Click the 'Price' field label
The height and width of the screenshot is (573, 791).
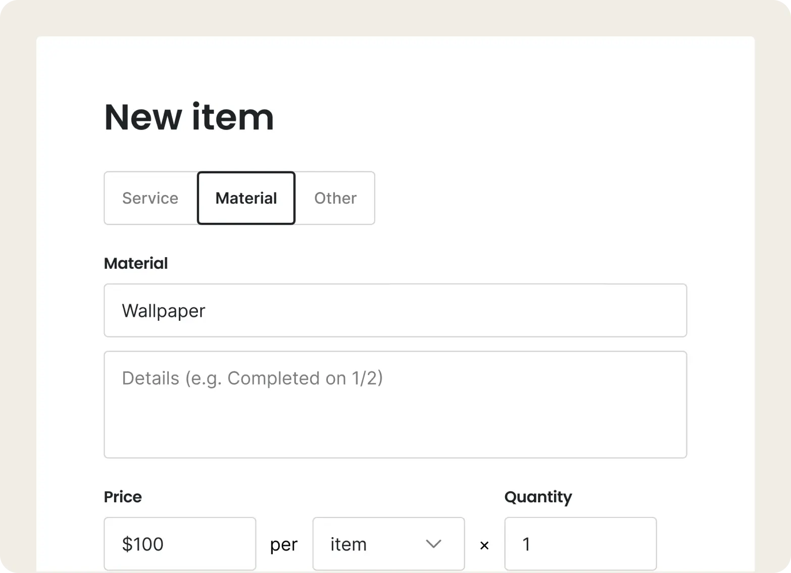[x=123, y=497]
